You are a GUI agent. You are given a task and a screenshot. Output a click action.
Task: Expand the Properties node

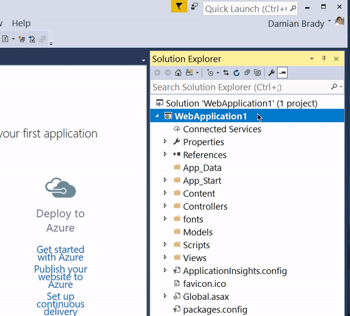coord(165,141)
